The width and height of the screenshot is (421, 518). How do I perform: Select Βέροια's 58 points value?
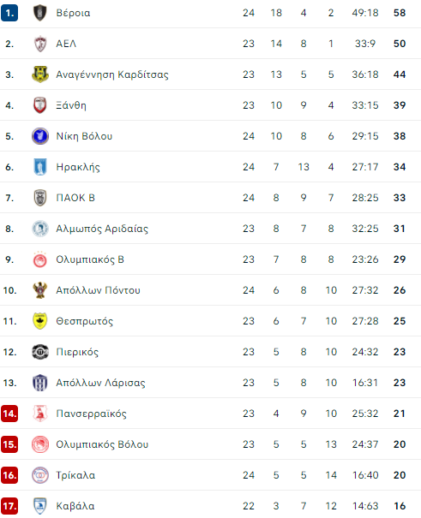(x=400, y=13)
